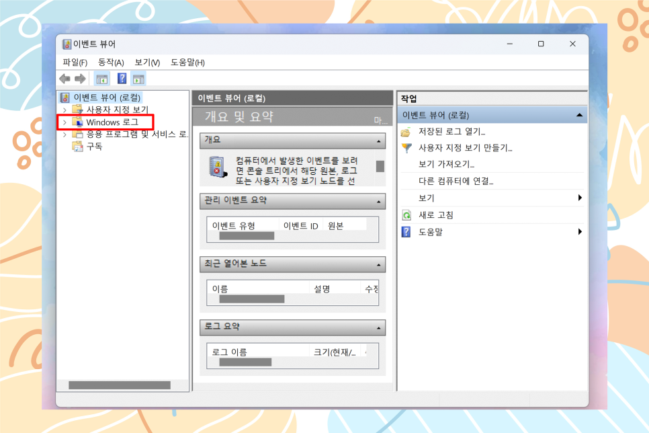Select 다른 컴퓨터에 연결... action
This screenshot has height=433, width=649.
[x=456, y=182]
